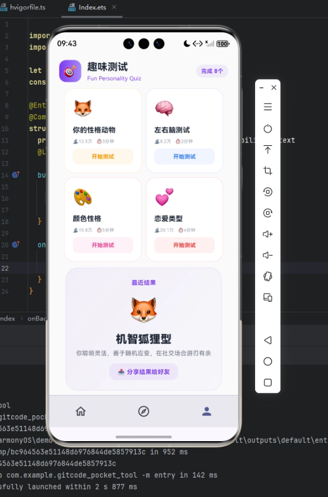Tap the profile tab icon

click(207, 411)
